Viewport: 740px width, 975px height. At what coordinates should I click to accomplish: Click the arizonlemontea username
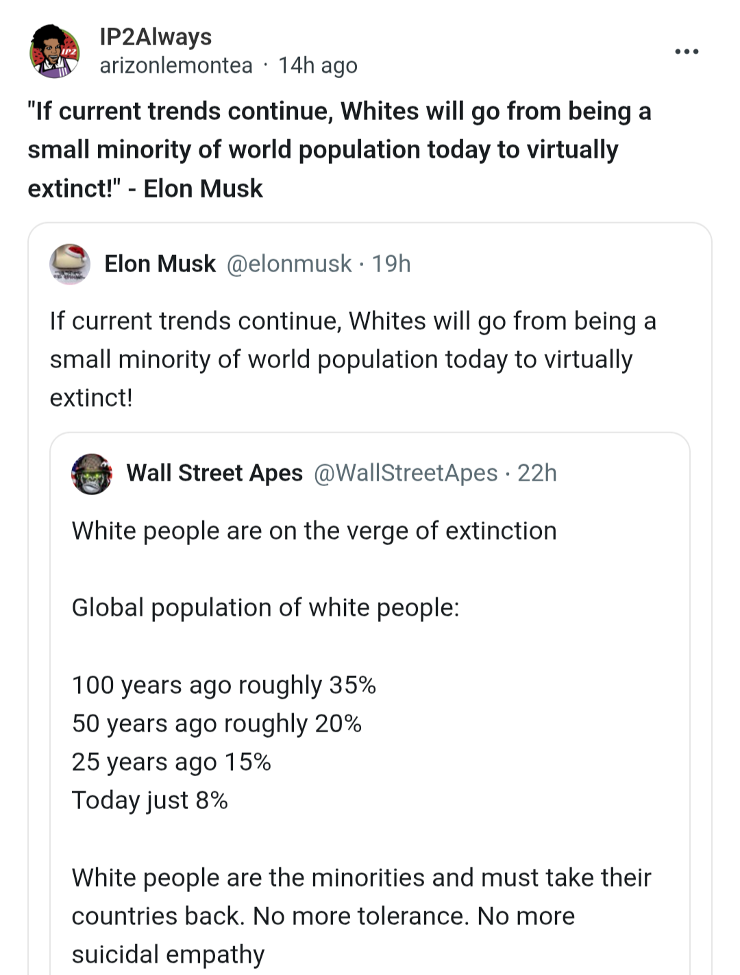coord(176,65)
